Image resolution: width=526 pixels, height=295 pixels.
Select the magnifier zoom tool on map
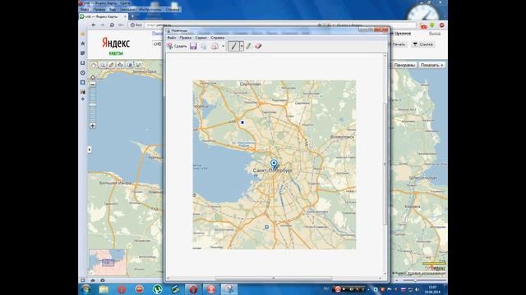103,65
